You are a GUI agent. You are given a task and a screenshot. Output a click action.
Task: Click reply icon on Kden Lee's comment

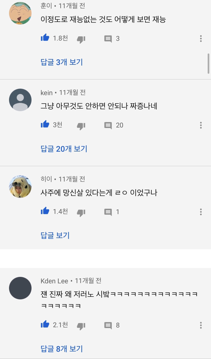tap(108, 325)
